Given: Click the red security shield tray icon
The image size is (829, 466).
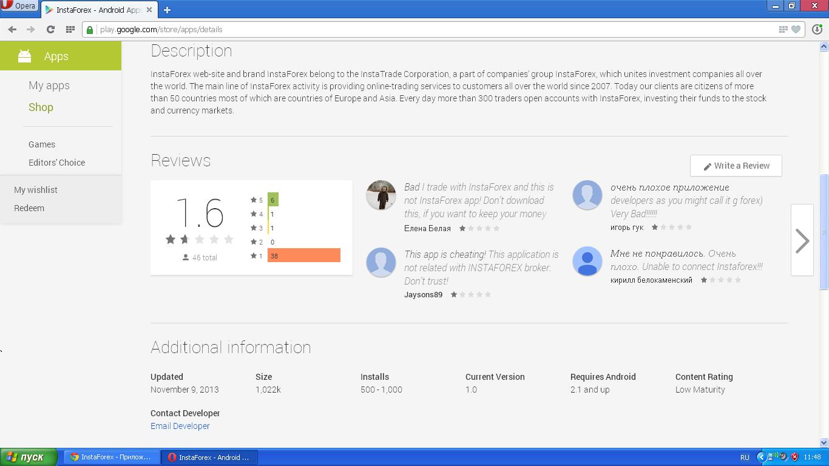Looking at the screenshot, I should click(794, 457).
